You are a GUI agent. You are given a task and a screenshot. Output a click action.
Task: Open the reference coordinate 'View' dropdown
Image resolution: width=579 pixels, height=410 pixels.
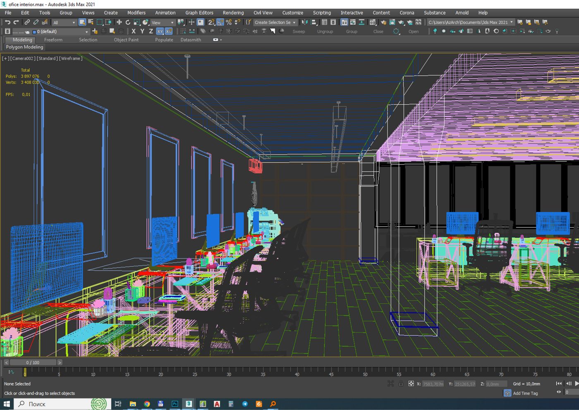[163, 23]
